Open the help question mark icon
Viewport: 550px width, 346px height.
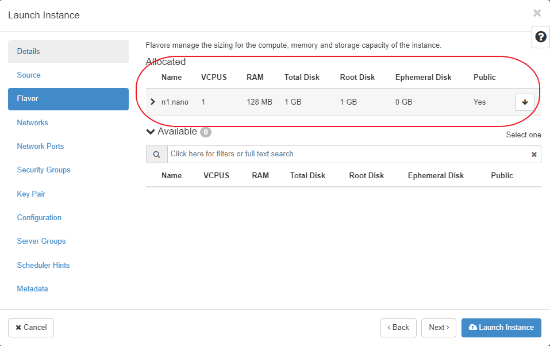(540, 37)
